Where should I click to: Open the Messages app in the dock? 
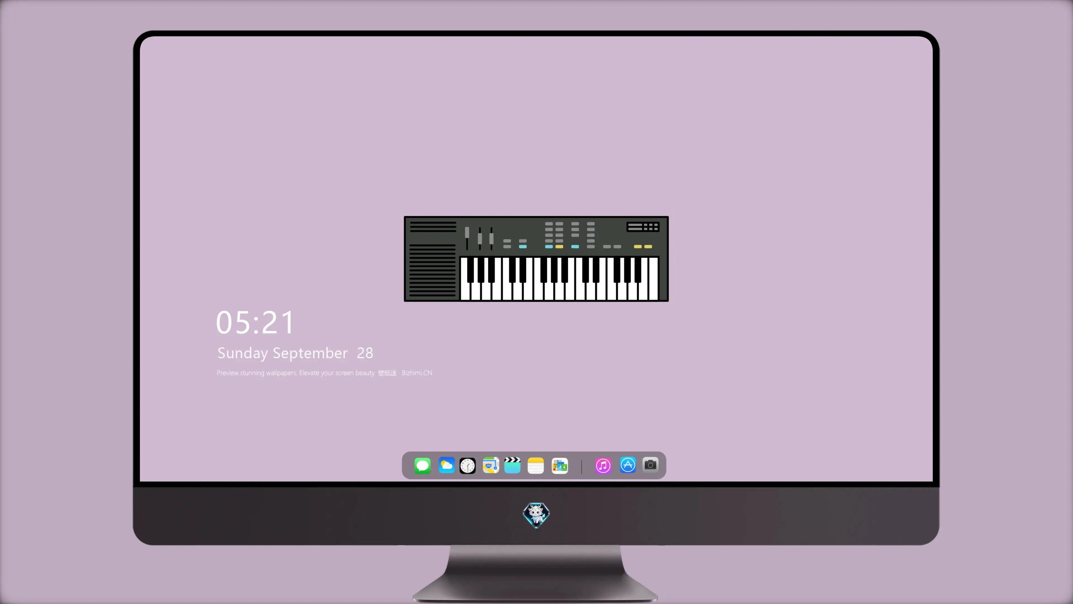422,466
